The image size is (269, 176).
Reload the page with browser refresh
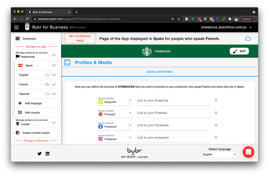27,19
